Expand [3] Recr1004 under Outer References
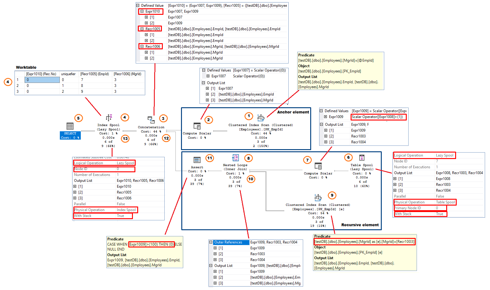 [215, 260]
